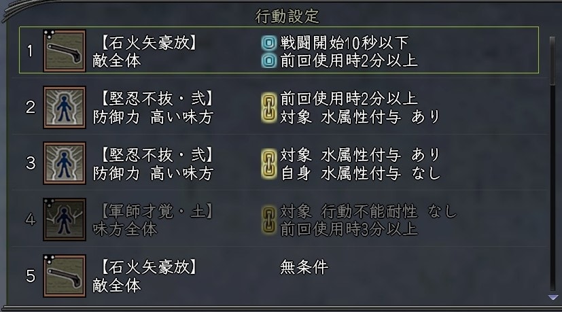Click the dimmed chain-link icon in row 4

269,220
